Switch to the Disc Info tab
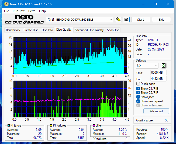This screenshot has width=176, height=144. [x=47, y=30]
